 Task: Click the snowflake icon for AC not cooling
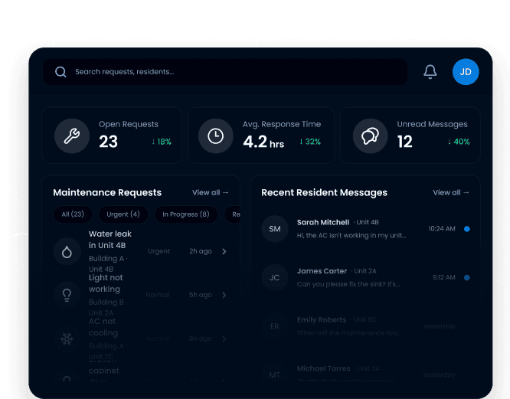point(67,338)
